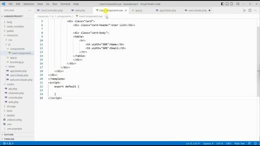
Task: Open editor More Actions ellipsis
Action: [255, 11]
